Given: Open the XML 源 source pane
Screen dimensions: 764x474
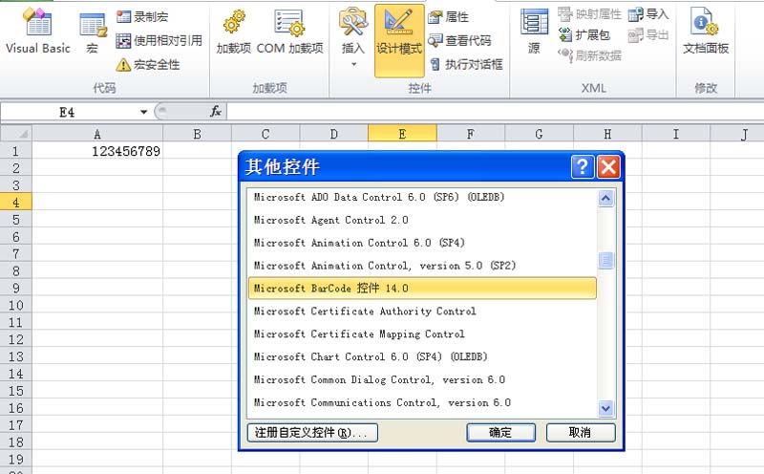Looking at the screenshot, I should pyautogui.click(x=534, y=32).
